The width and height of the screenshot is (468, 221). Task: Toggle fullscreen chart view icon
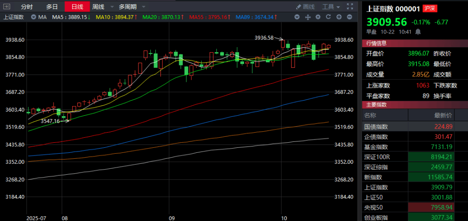pyautogui.click(x=350, y=7)
